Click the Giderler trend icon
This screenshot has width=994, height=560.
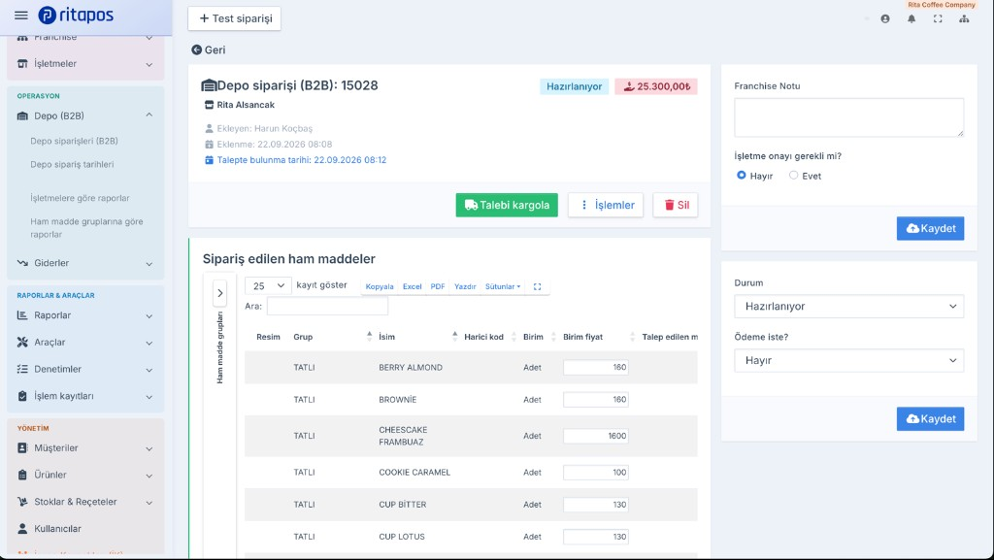pos(22,263)
